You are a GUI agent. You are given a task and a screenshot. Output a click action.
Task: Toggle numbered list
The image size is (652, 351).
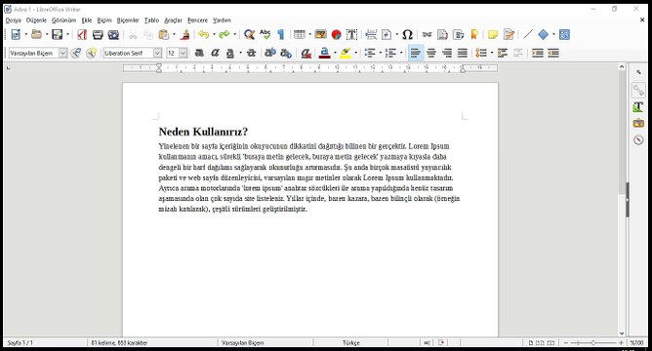[390, 54]
